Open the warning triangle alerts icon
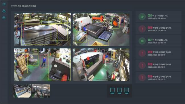The width and height of the screenshot is (185, 104). coord(4,11)
